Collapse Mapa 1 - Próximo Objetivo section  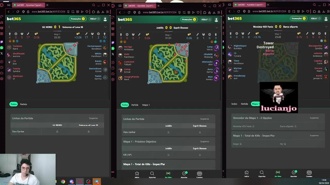tap(168, 142)
